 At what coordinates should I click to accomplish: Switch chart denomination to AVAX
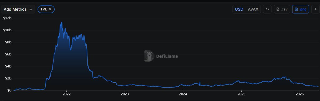pyautogui.click(x=253, y=9)
